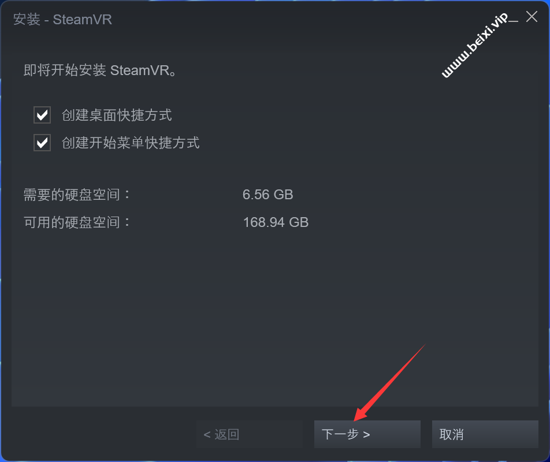Screen dimensions: 550x462
Task: Click the 下一步 button to continue
Action: pos(367,434)
